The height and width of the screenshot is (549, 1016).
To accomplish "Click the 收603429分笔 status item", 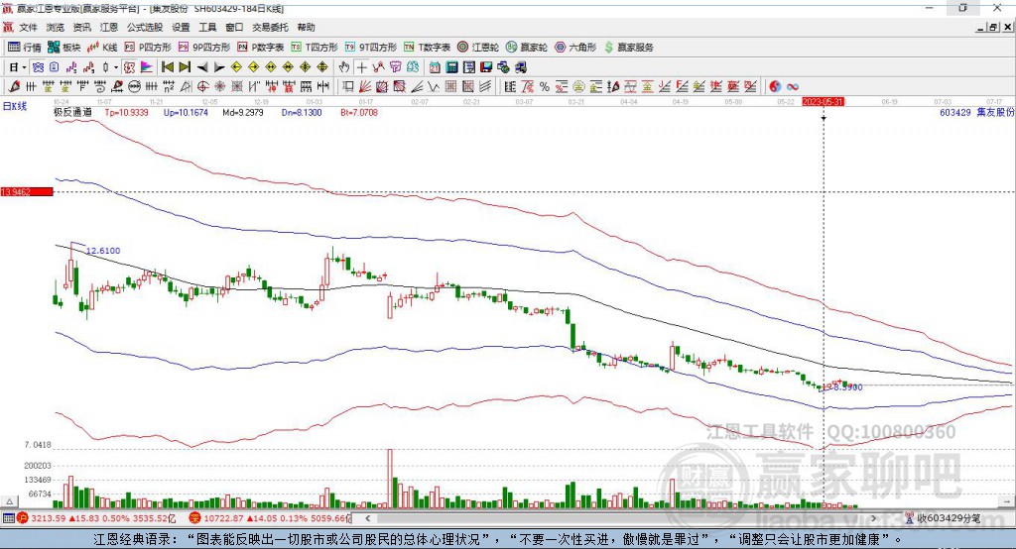I will [943, 518].
